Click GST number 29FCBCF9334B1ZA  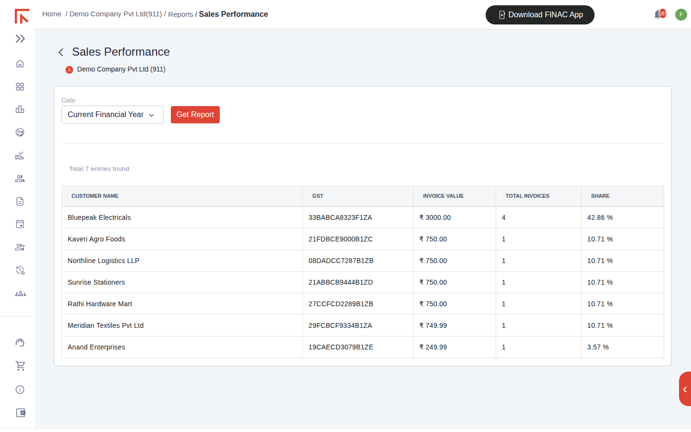tap(340, 325)
